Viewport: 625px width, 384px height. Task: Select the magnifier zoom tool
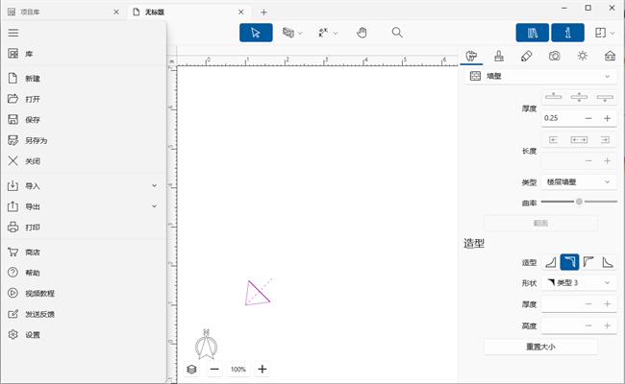coord(397,33)
